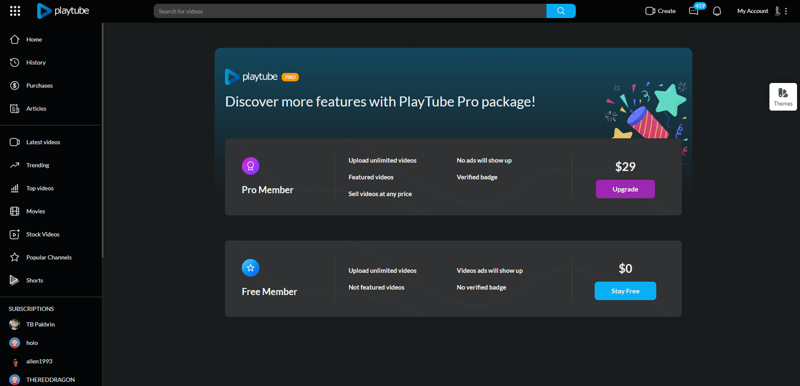Expand the three-dot account menu
Image resolution: width=800 pixels, height=386 pixels.
click(x=786, y=11)
